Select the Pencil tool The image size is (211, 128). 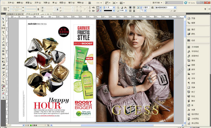click(x=3, y=42)
